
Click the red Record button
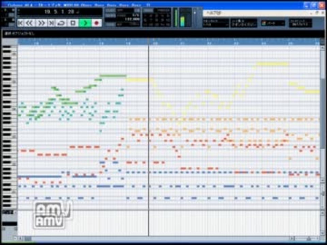pos(96,23)
